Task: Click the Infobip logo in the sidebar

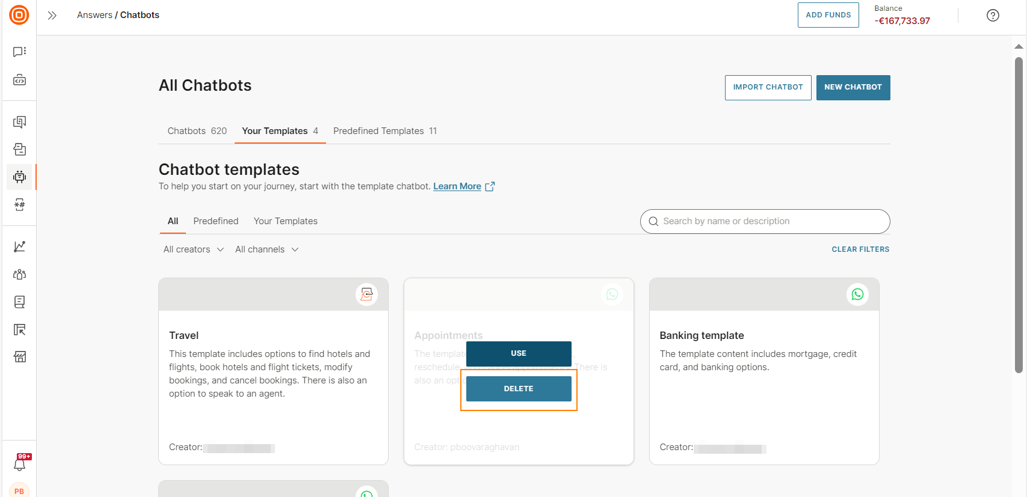Action: coord(19,15)
